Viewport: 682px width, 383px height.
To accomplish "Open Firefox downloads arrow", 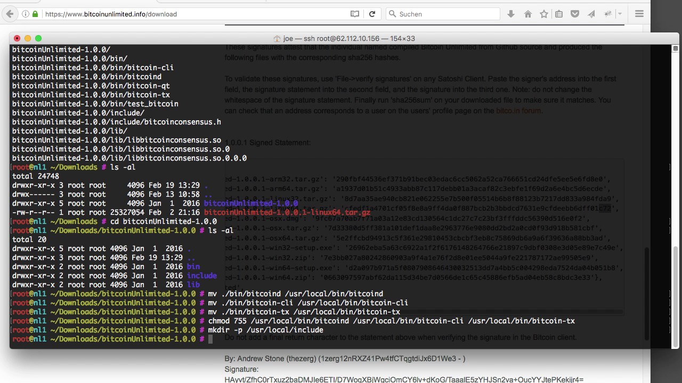I will tap(511, 14).
